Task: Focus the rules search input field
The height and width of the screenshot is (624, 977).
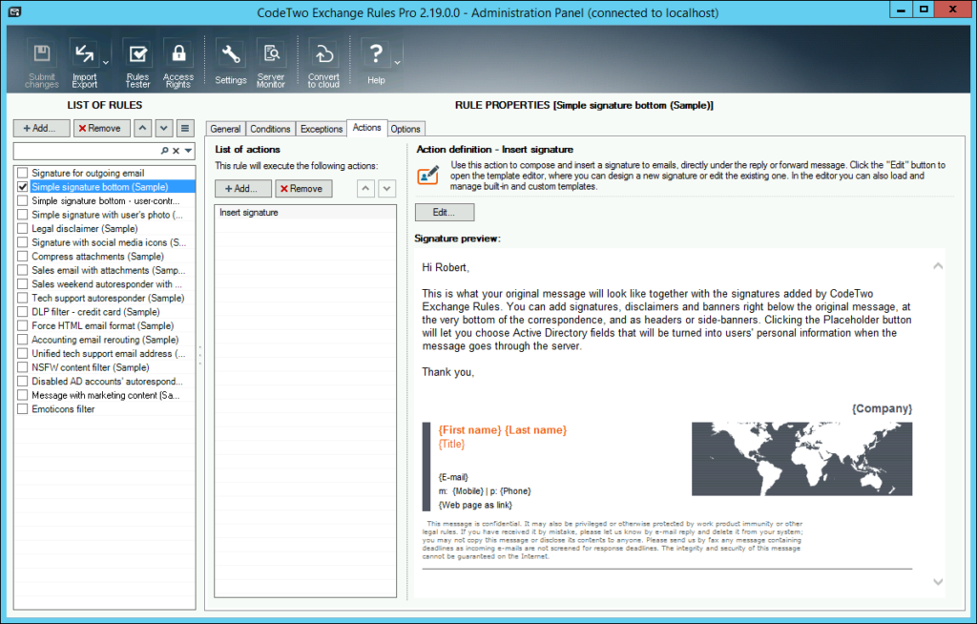Action: tap(87, 151)
